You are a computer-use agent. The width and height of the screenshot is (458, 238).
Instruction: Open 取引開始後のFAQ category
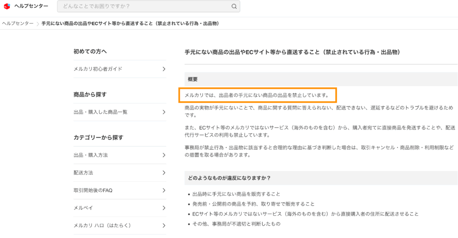point(93,190)
